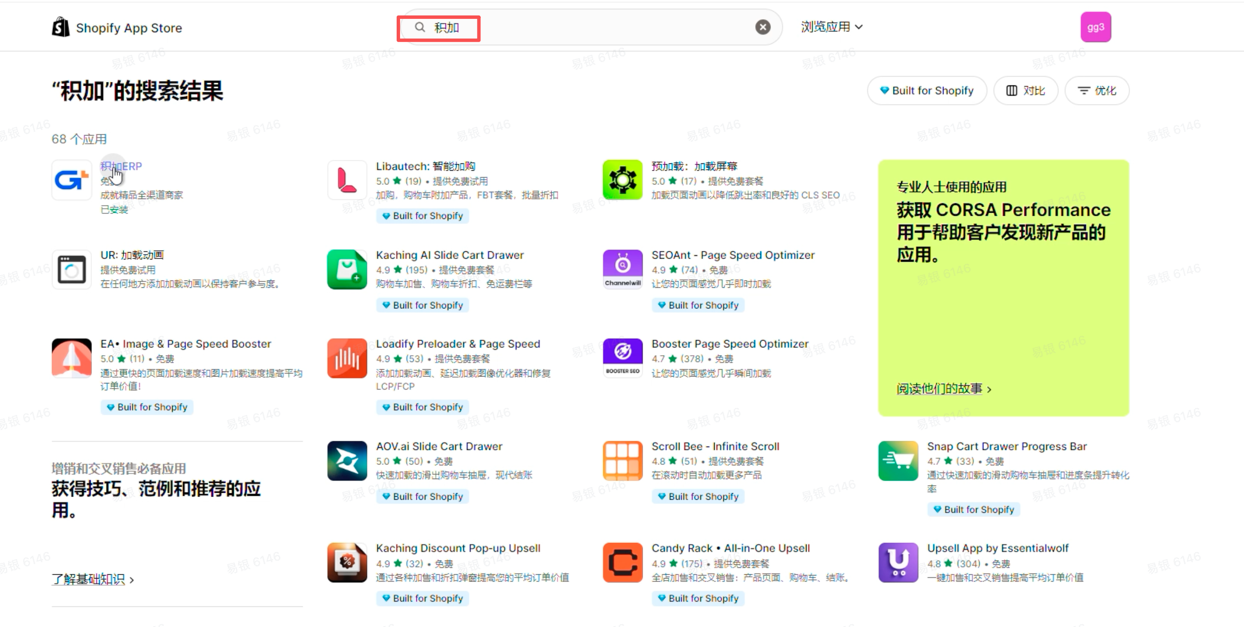Open Snap Cart Drawer Progress Bar title
The image size is (1244, 627).
1006,446
